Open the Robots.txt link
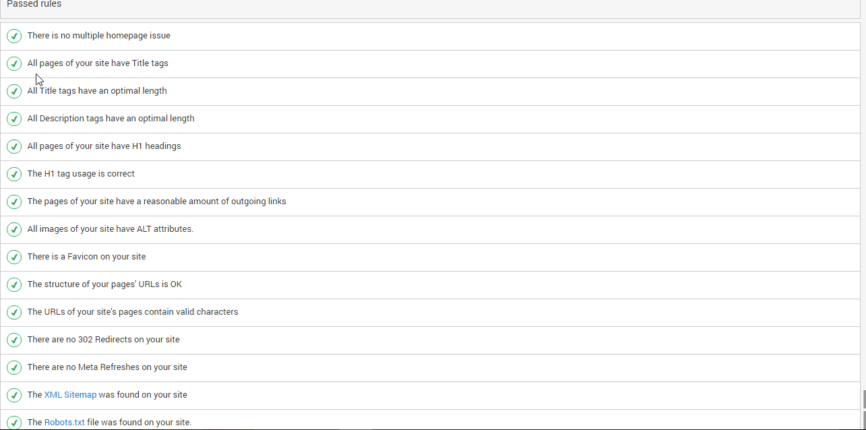 [65, 423]
